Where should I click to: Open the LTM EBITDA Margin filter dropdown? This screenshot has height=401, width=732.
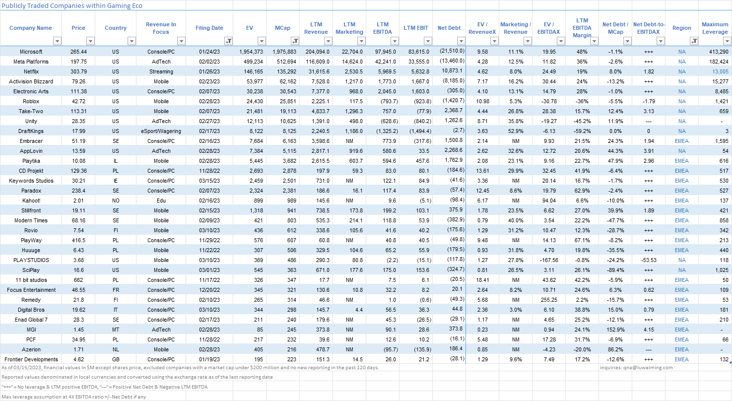[595, 41]
